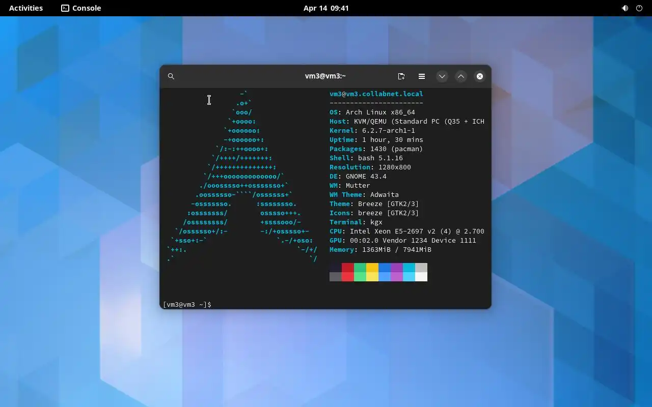The image size is (652, 407).
Task: Open the Activities overview
Action: coord(26,8)
